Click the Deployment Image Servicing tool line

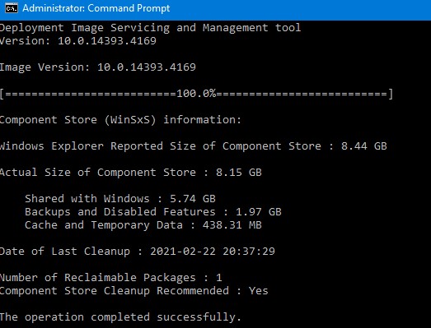click(x=150, y=28)
